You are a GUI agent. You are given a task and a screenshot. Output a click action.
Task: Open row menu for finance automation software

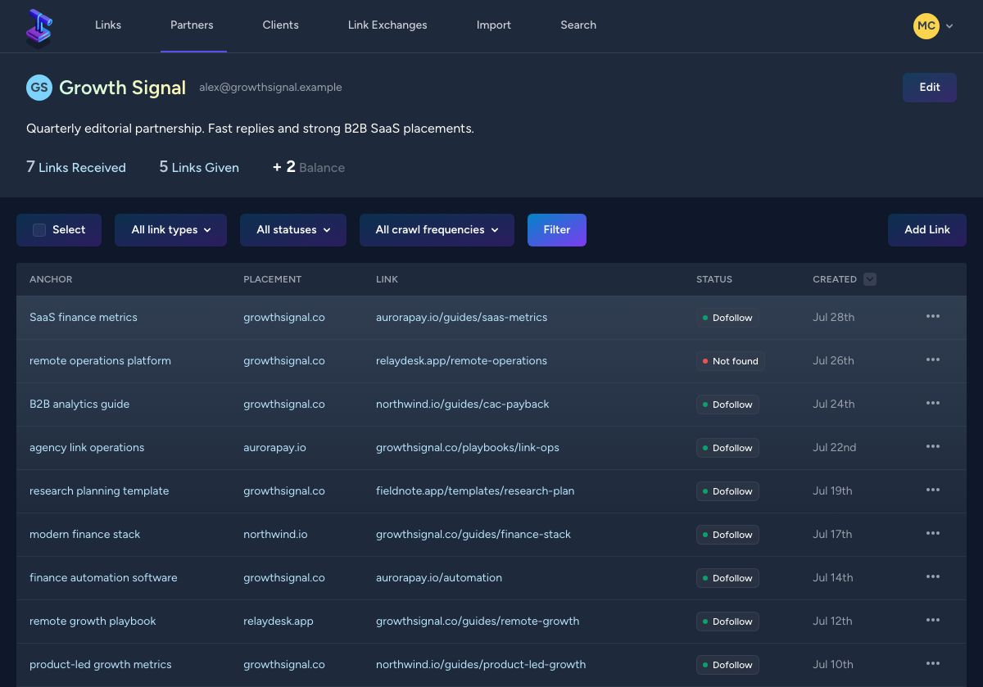tap(933, 577)
